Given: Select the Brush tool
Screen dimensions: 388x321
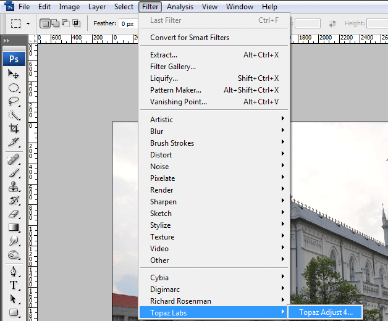Looking at the screenshot, I should point(14,173).
